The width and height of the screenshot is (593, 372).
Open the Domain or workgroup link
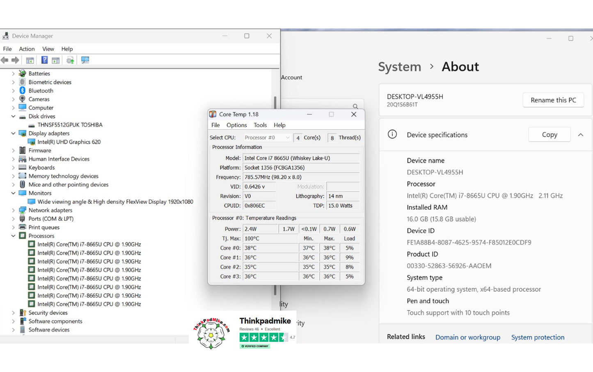pos(468,337)
